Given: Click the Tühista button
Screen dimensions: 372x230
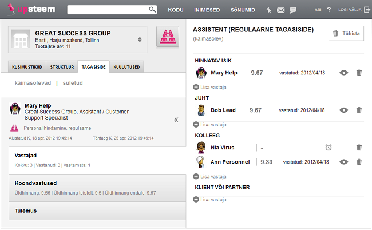Looking at the screenshot, I should (x=346, y=33).
